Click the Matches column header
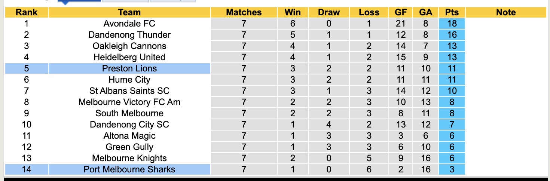This screenshot has height=181, width=550. click(x=244, y=12)
